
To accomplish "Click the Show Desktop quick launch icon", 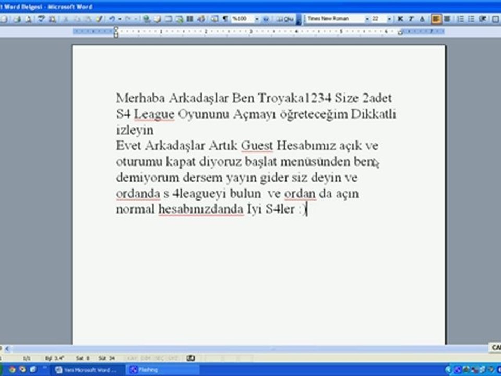I will click(33, 370).
